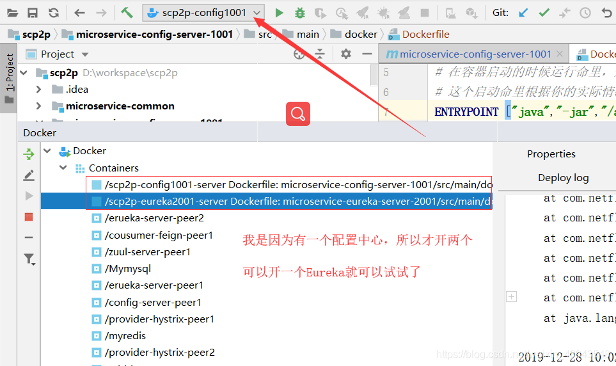Select the /cousumer-feign-peer1 container
This screenshot has width=616, height=366.
point(152,235)
